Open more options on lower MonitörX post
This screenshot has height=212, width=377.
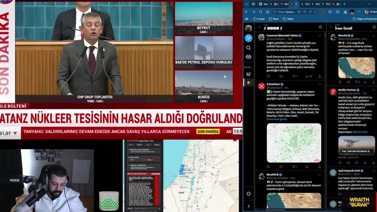[x=320, y=175]
